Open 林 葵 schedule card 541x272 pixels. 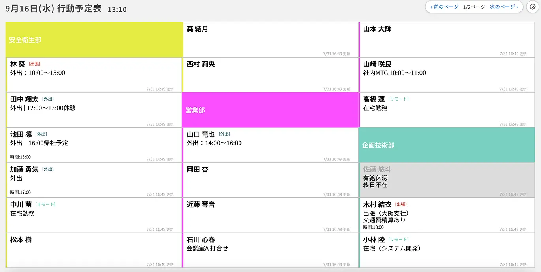(94, 75)
